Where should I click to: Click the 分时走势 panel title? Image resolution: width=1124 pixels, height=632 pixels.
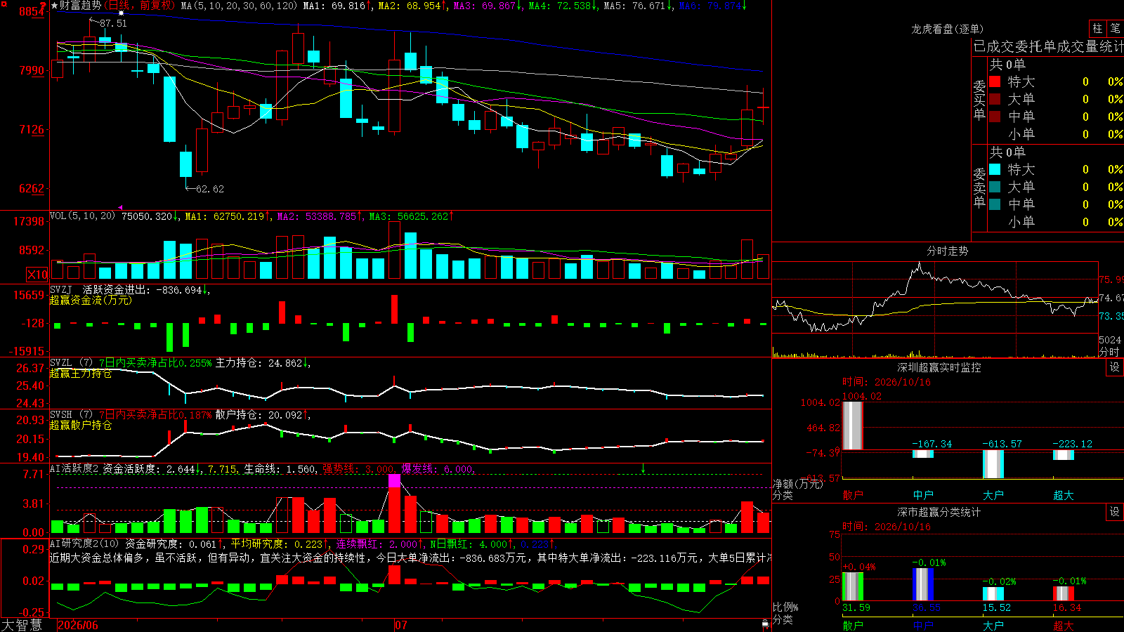click(947, 251)
